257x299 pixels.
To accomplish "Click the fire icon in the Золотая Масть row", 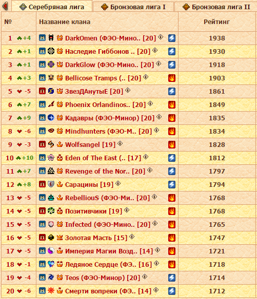I will pyautogui.click(x=172, y=238).
